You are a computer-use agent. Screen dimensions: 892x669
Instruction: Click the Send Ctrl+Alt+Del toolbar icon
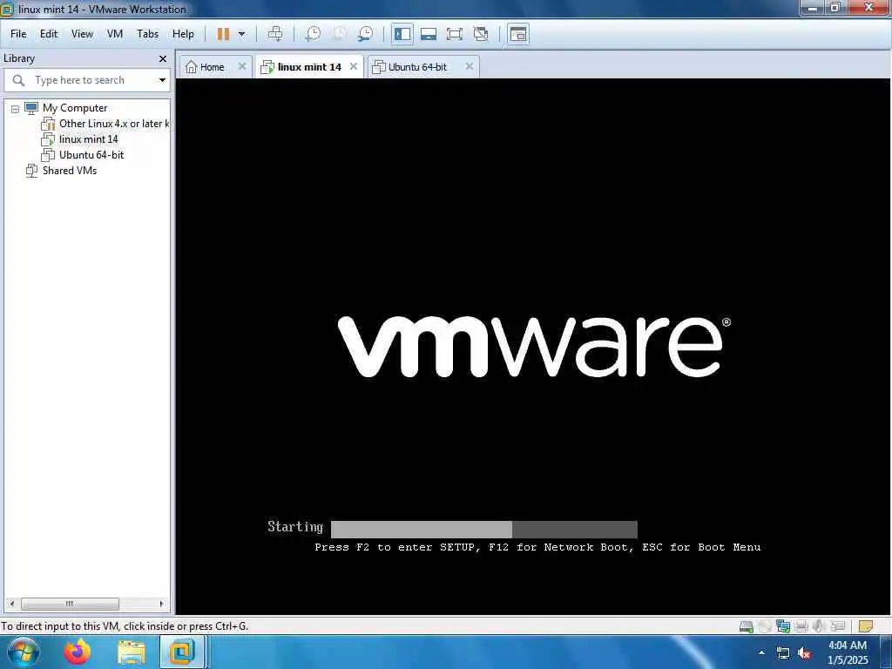click(x=275, y=34)
